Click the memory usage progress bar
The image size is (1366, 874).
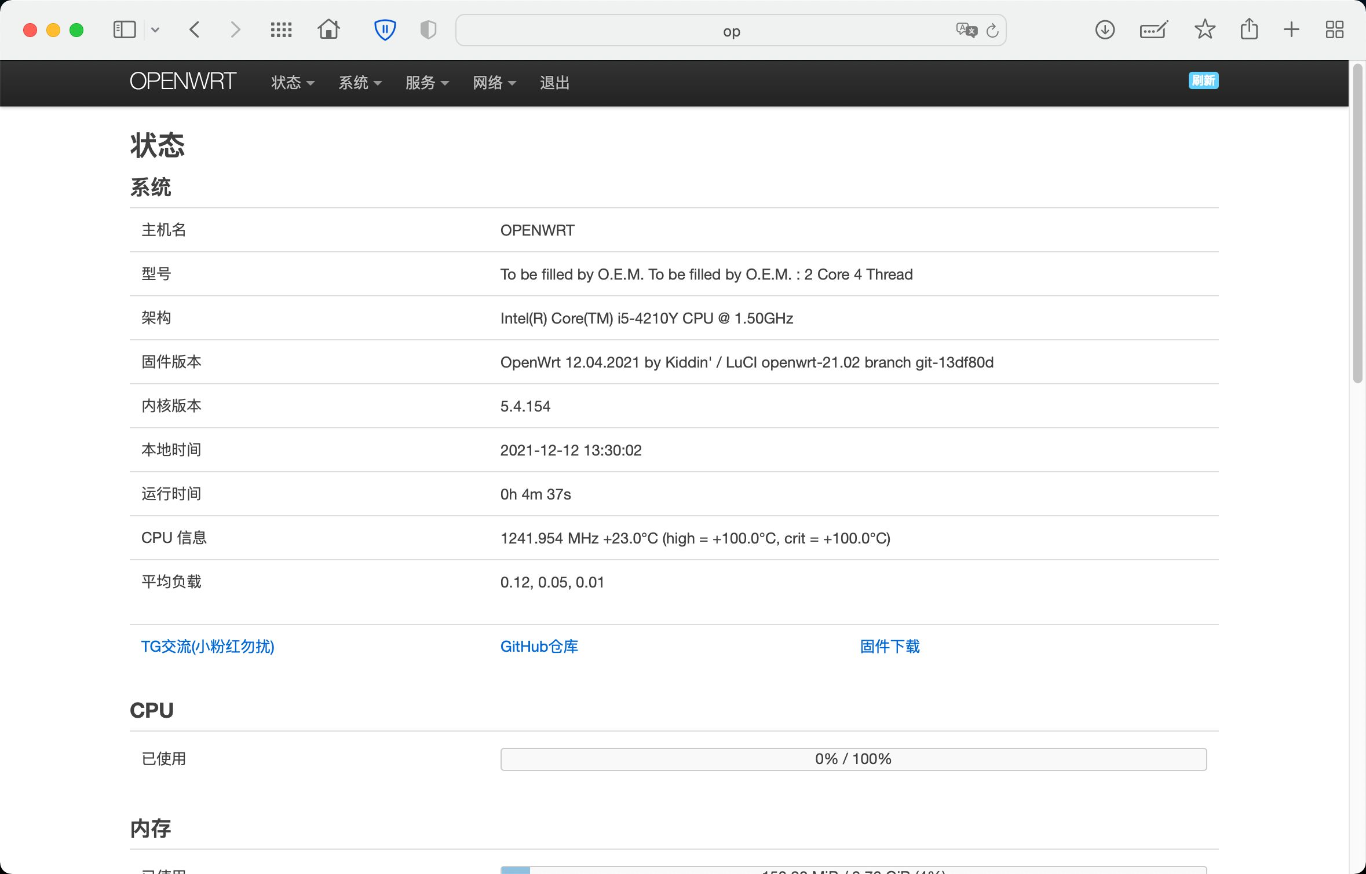tap(853, 870)
